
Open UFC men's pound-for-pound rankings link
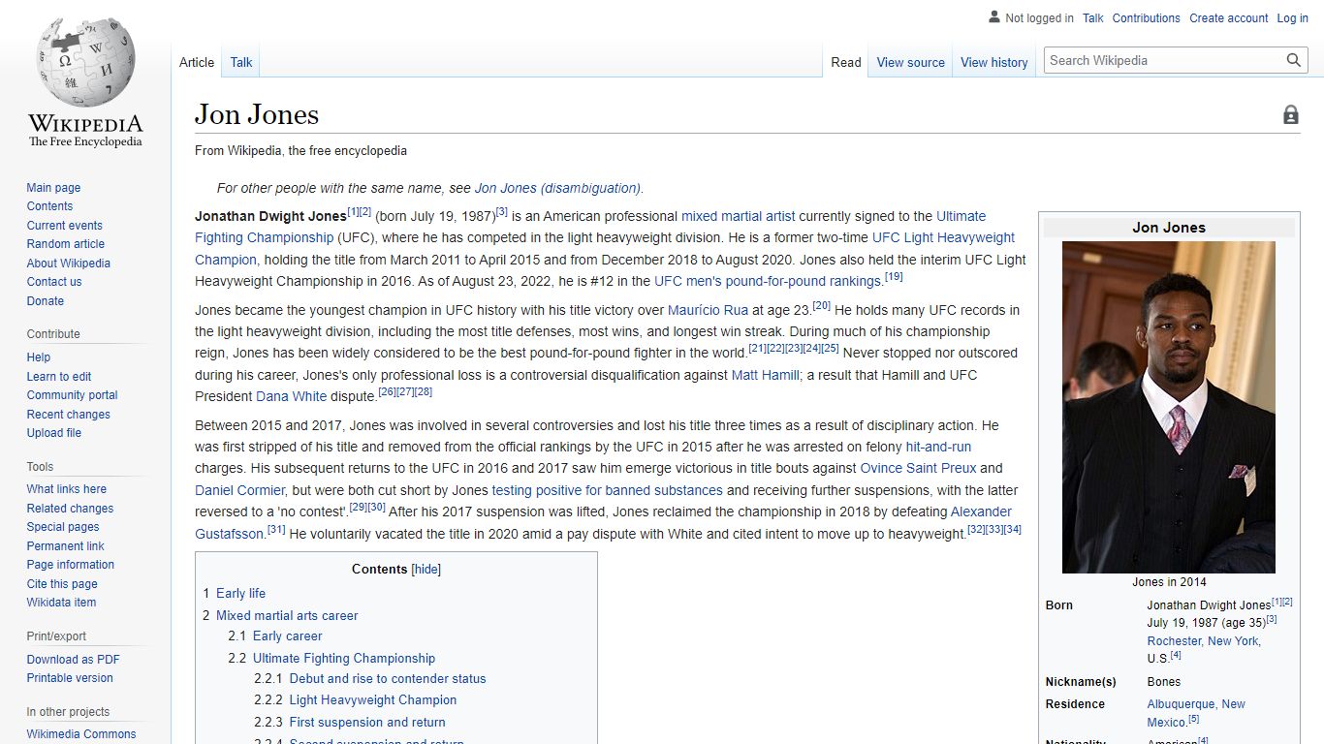[768, 281]
